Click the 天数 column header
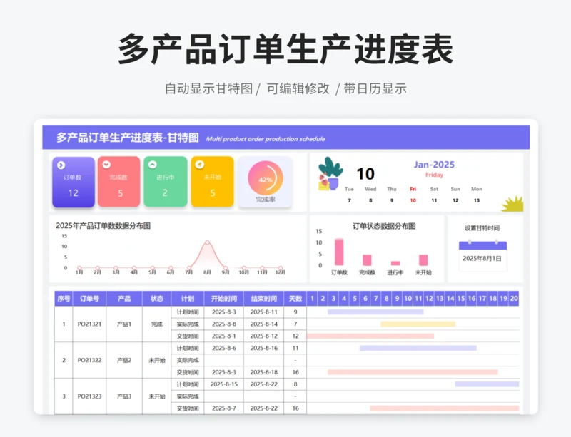Image resolution: width=571 pixels, height=437 pixels. tap(295, 299)
